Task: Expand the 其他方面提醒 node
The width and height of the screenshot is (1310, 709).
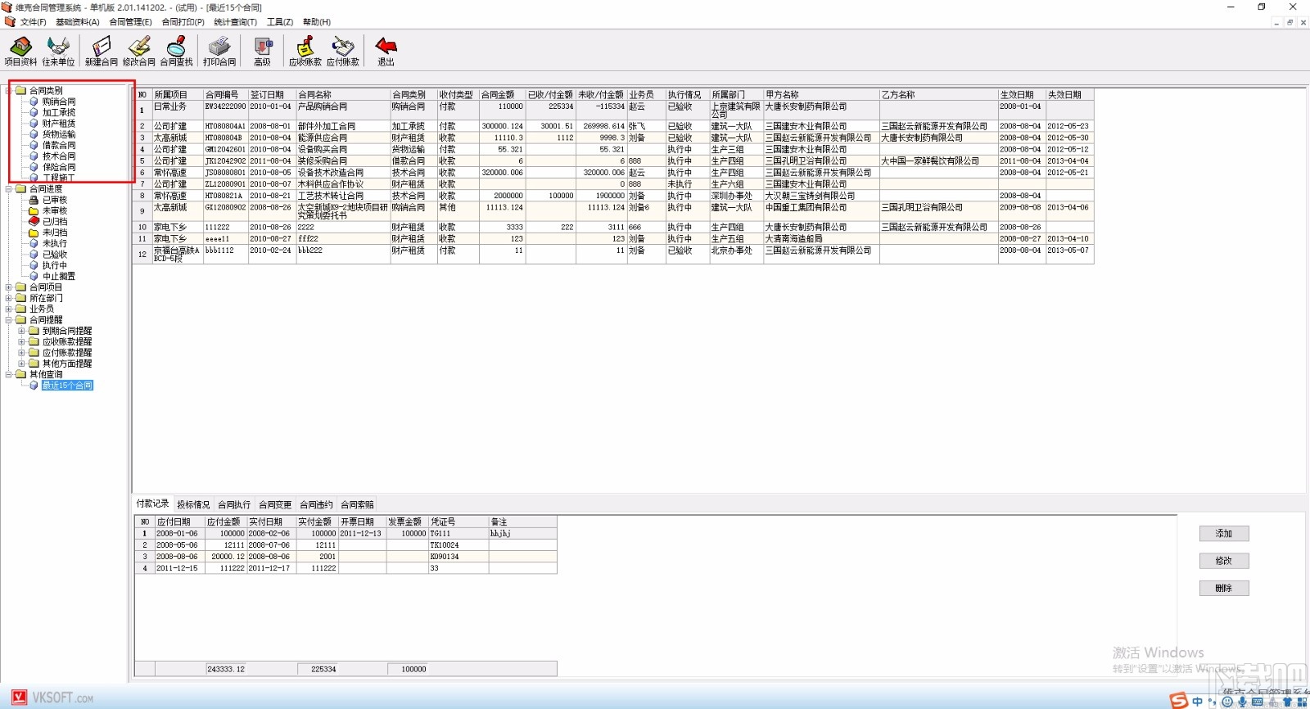Action: (22, 364)
